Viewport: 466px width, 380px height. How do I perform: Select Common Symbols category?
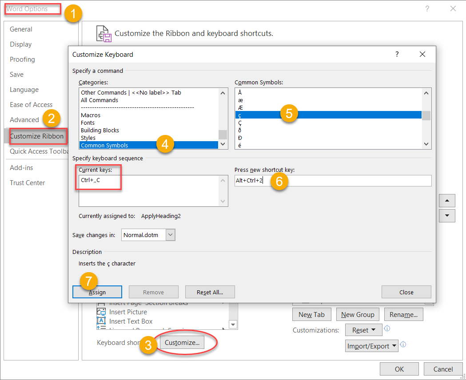point(149,145)
